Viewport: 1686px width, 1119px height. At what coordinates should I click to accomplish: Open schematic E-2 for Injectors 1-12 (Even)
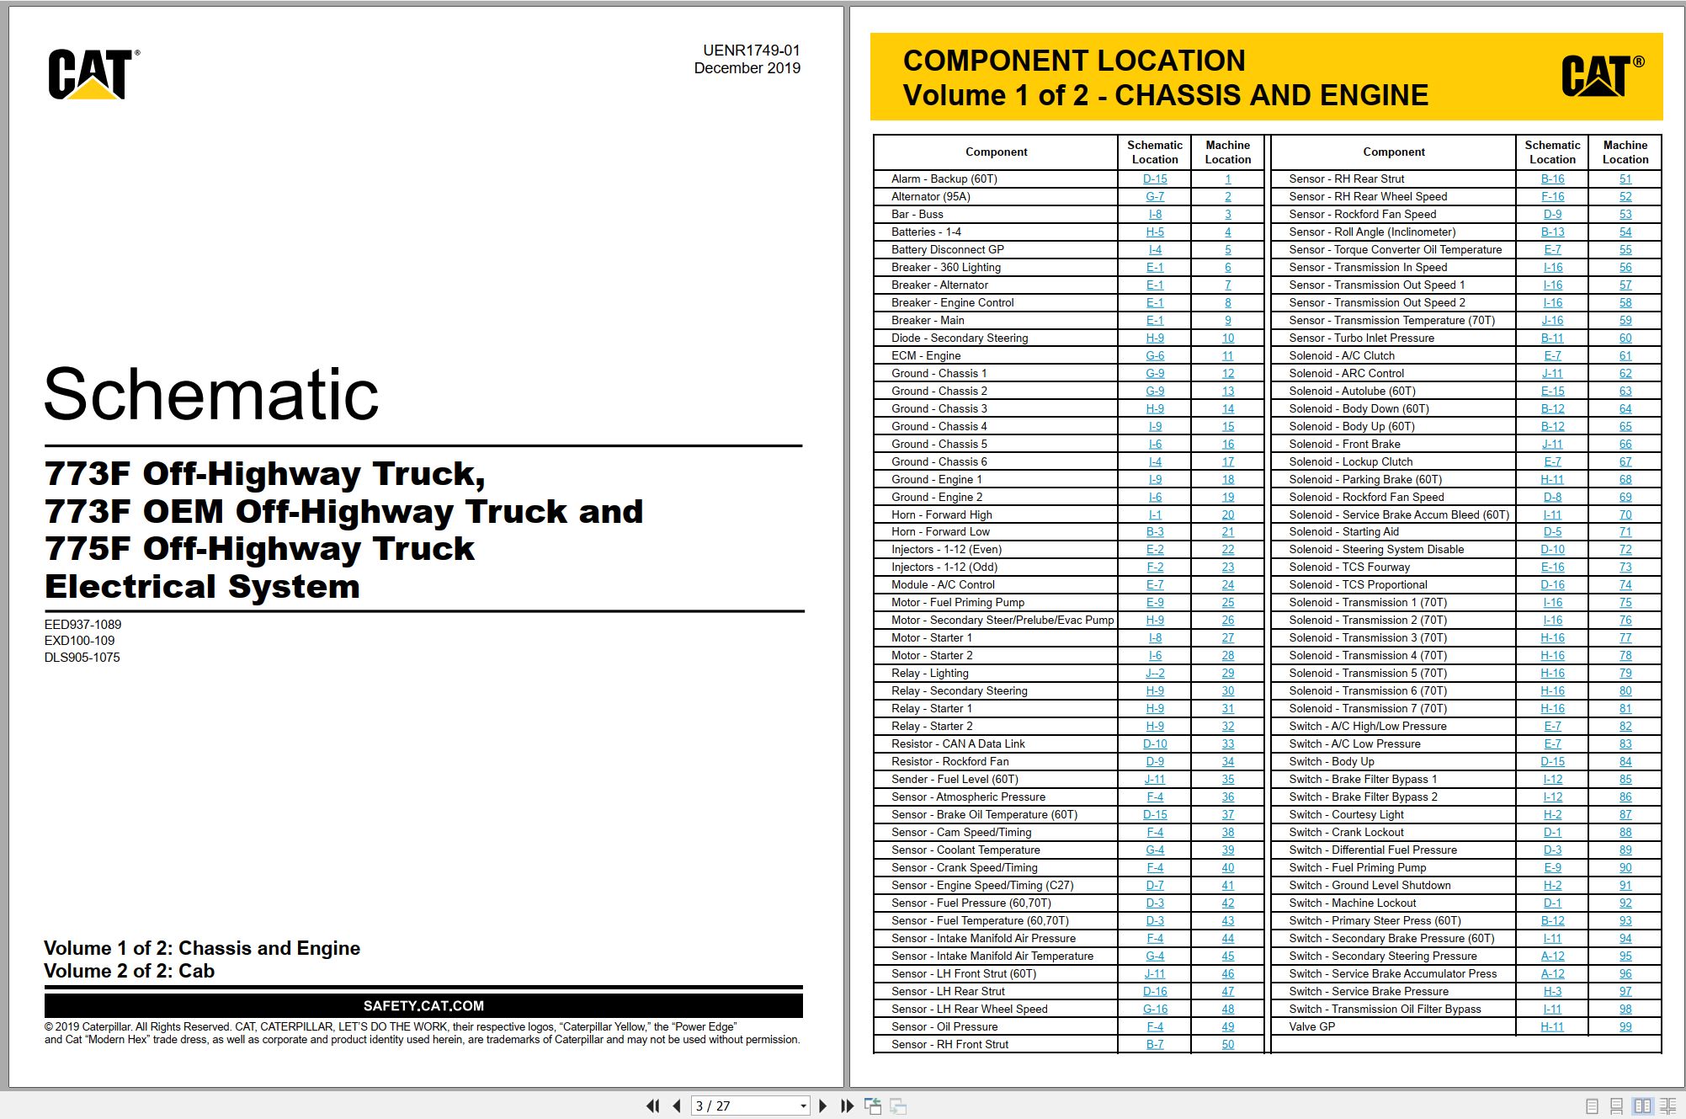click(1154, 550)
